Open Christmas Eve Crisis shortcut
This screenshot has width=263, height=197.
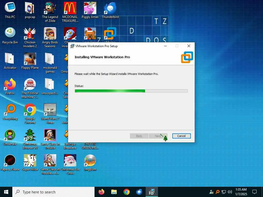point(70,165)
